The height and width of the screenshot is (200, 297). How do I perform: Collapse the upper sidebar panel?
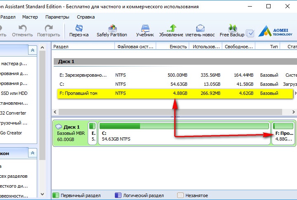coord(33,50)
